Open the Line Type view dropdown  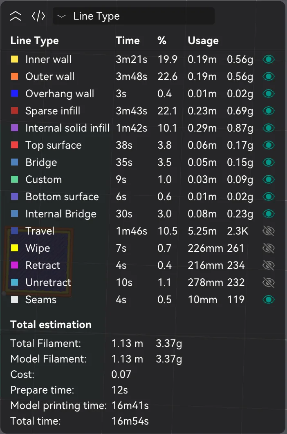coord(134,16)
